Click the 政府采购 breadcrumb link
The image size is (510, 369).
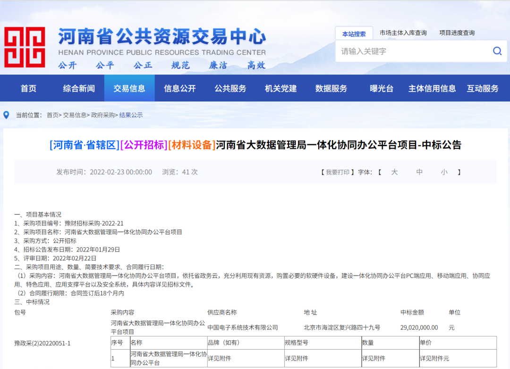point(102,115)
